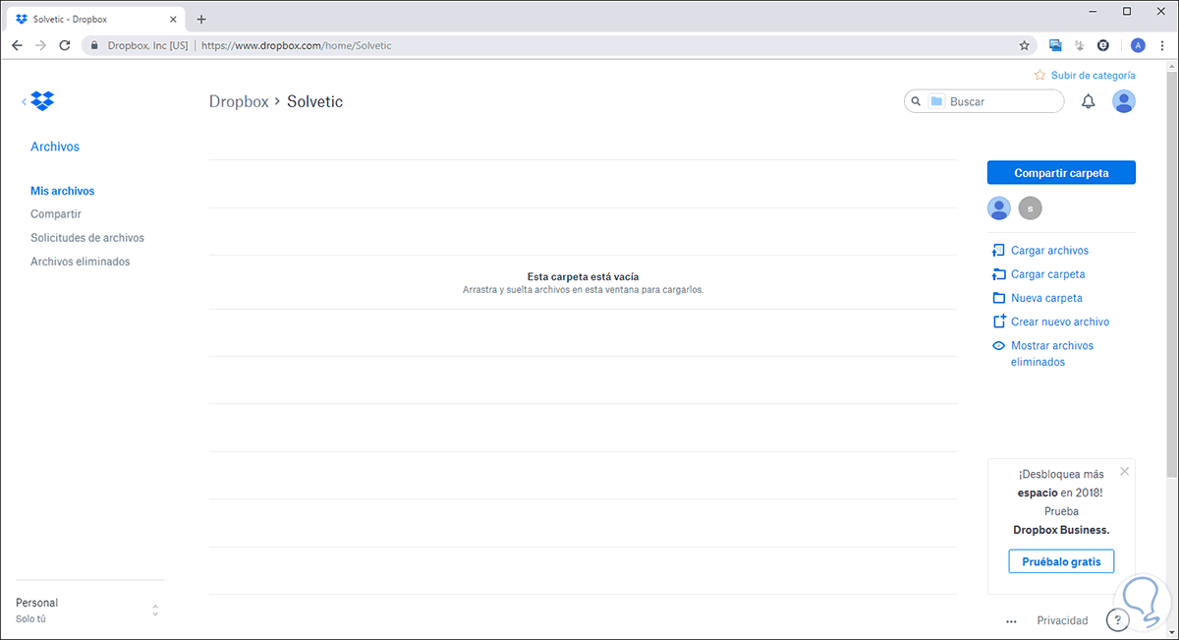The height and width of the screenshot is (640, 1179).
Task: Click Mostrar archivos eliminados link
Action: pyautogui.click(x=1051, y=354)
